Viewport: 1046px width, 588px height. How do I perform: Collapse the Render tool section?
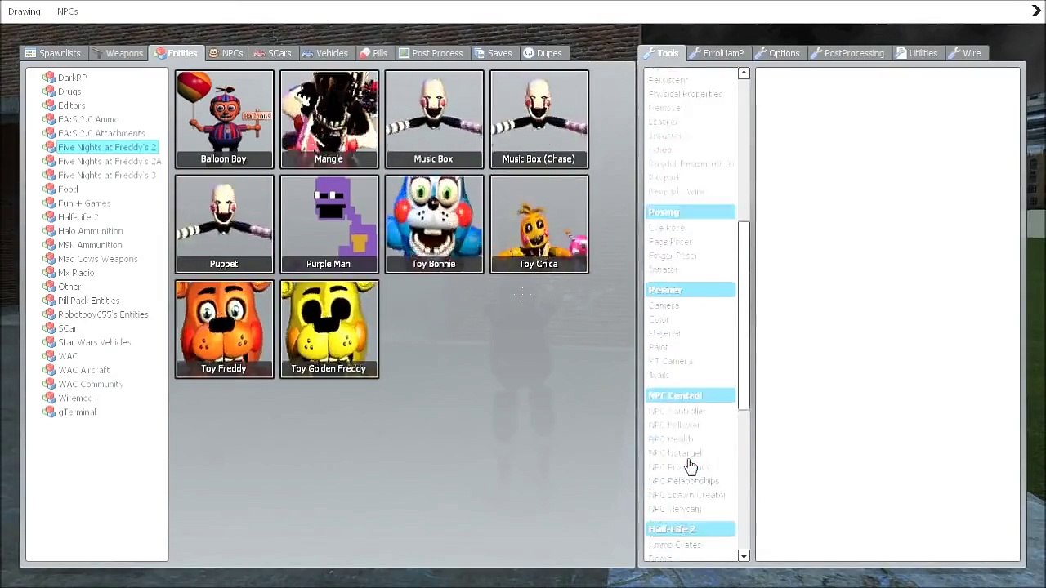(691, 290)
